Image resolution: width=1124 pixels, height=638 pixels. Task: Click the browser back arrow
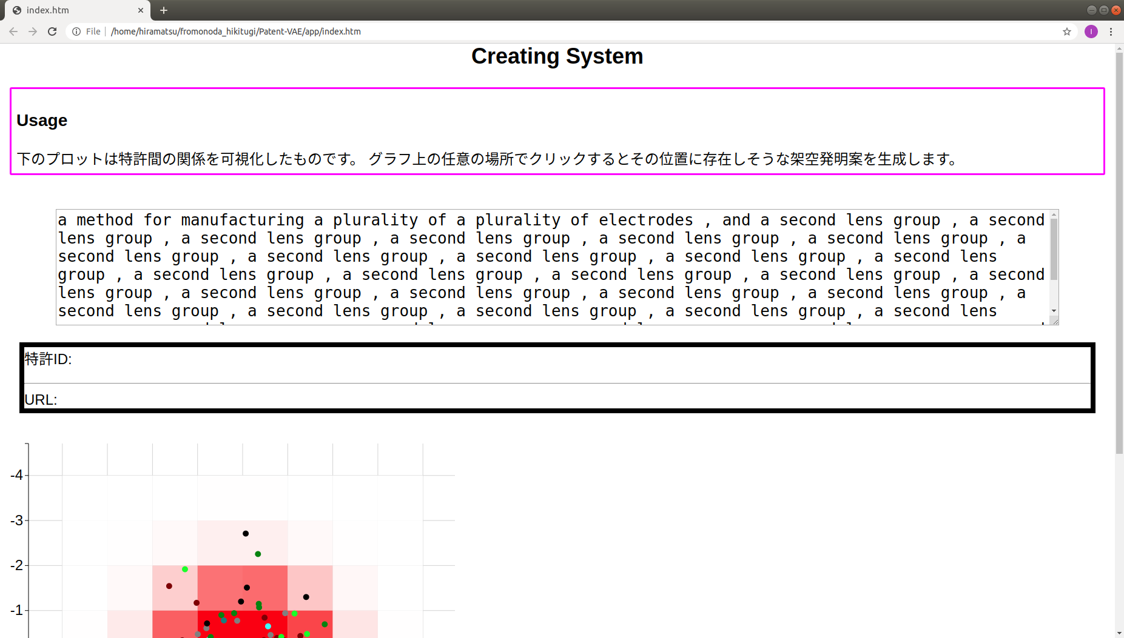coord(13,32)
